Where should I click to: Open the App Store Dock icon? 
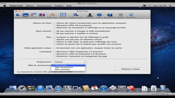40,88
